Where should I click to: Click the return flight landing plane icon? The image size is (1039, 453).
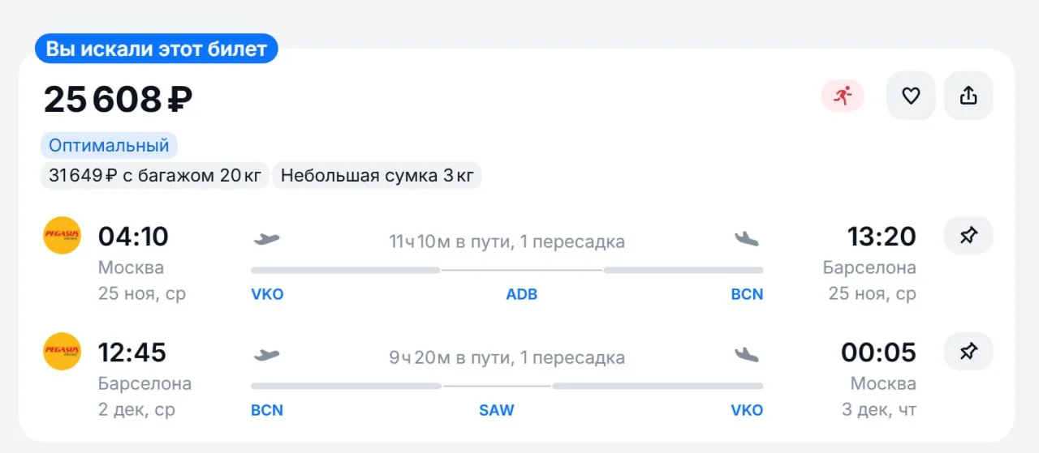747,354
